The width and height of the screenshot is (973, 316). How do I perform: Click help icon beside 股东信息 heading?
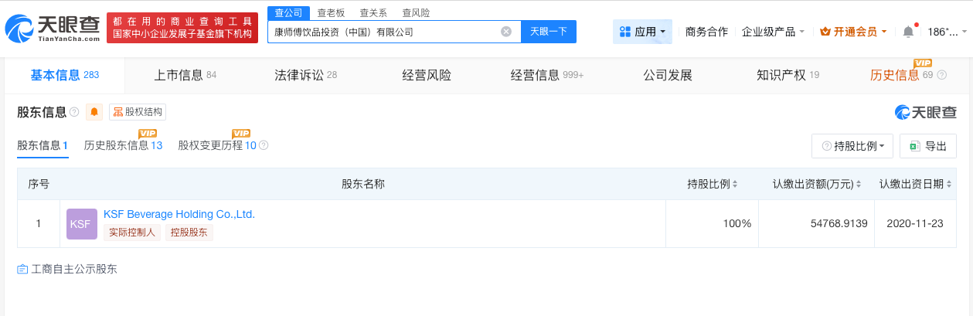coord(74,112)
